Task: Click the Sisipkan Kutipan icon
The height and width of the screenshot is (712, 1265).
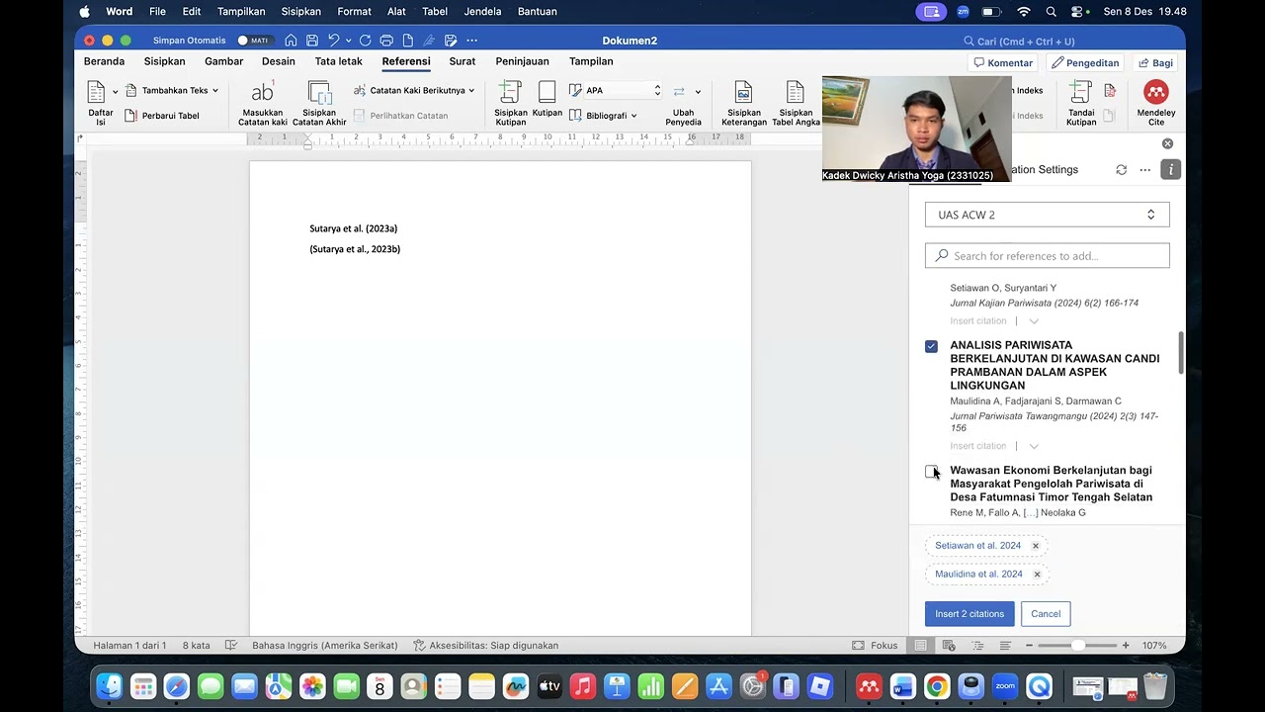Action: 510,93
